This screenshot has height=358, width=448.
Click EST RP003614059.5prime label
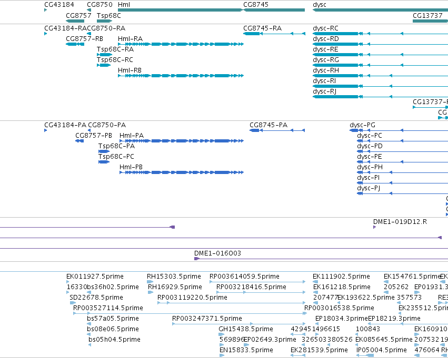[x=244, y=277]
